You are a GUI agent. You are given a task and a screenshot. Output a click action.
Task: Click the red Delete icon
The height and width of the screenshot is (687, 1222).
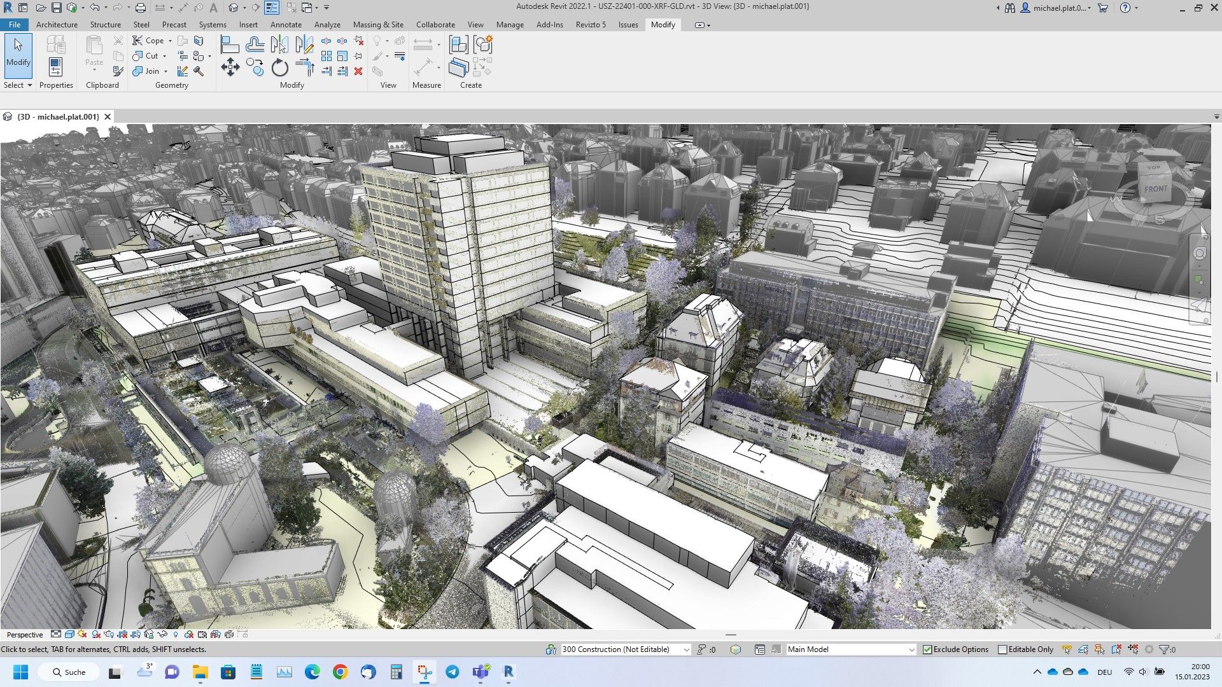(358, 71)
